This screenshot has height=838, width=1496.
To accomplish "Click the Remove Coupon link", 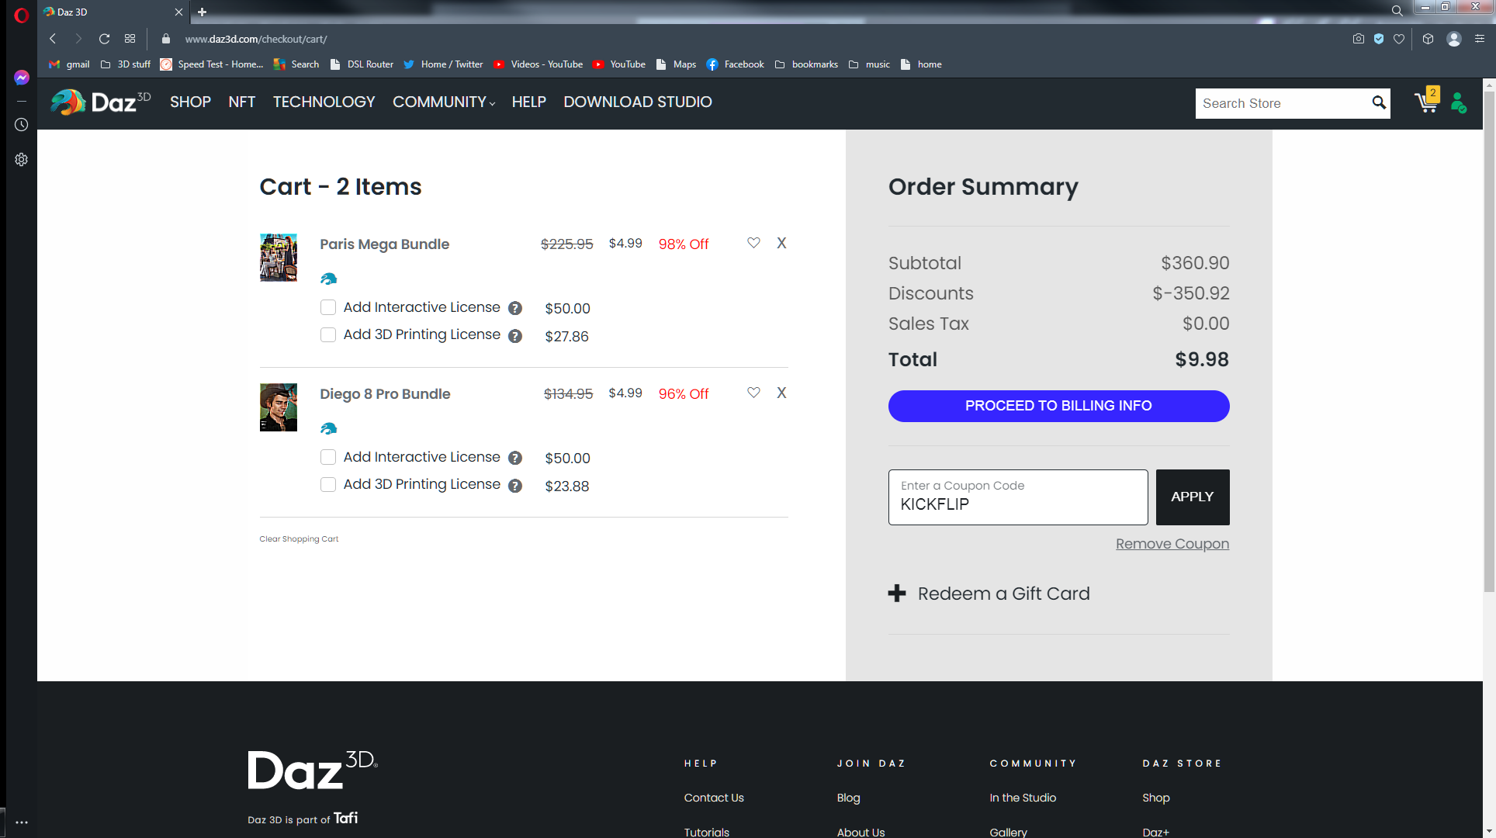I will pyautogui.click(x=1172, y=543).
